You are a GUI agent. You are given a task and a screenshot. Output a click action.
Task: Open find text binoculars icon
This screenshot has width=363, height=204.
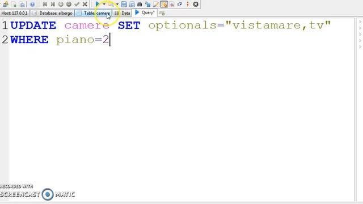tap(140, 4)
